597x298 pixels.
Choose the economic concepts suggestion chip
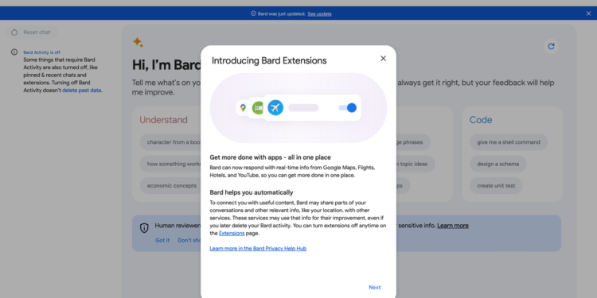(x=170, y=186)
